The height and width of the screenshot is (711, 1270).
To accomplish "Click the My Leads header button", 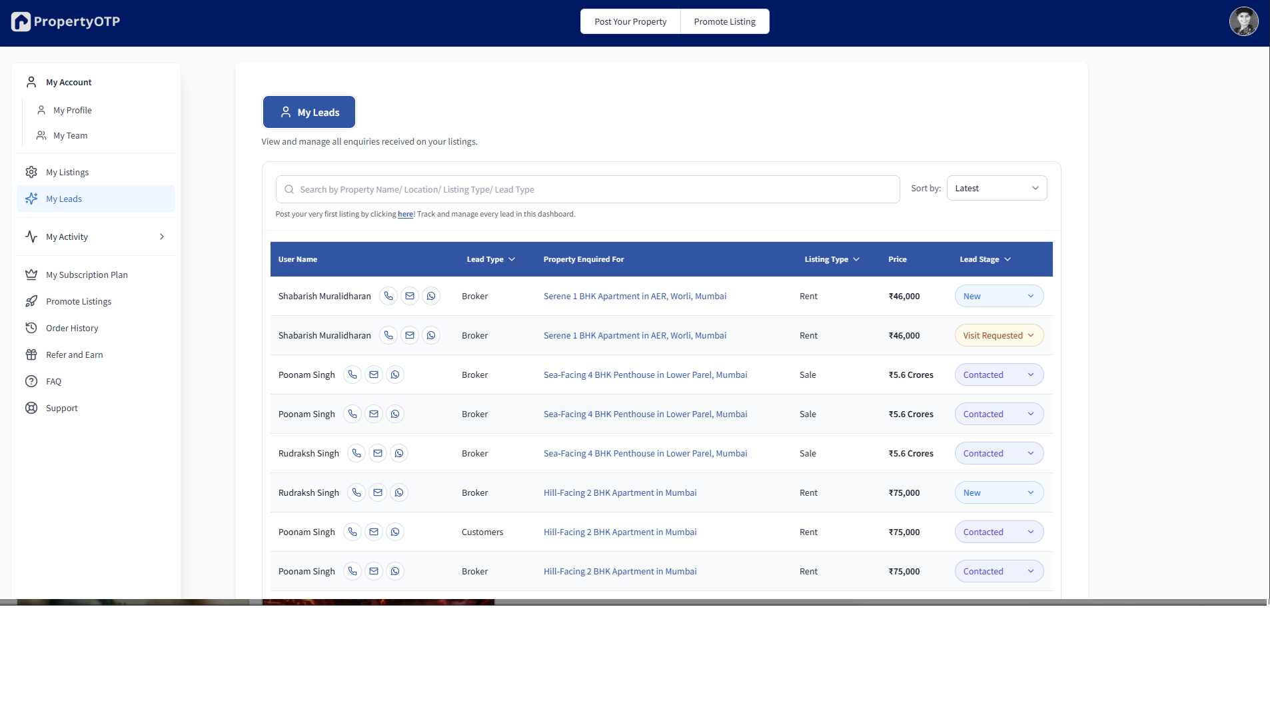I will [x=309, y=112].
